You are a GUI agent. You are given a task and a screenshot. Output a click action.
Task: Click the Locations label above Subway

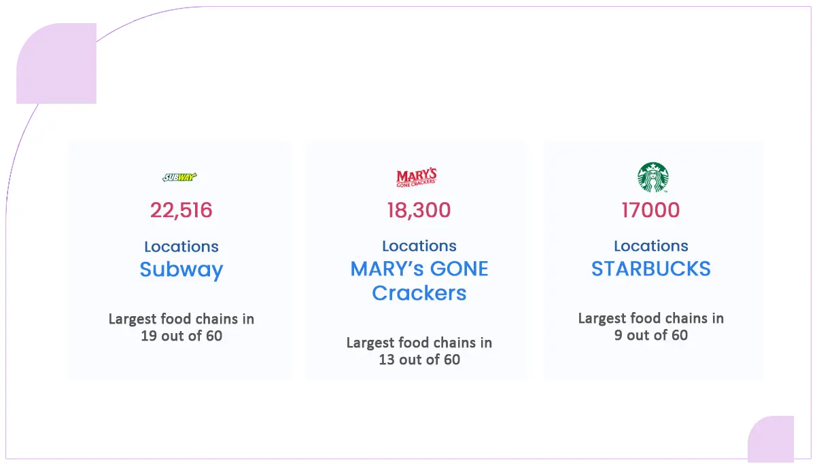click(181, 247)
